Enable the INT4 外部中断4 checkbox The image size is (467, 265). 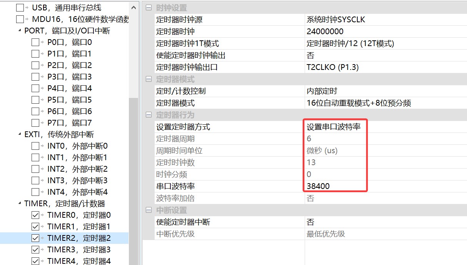pyautogui.click(x=35, y=192)
